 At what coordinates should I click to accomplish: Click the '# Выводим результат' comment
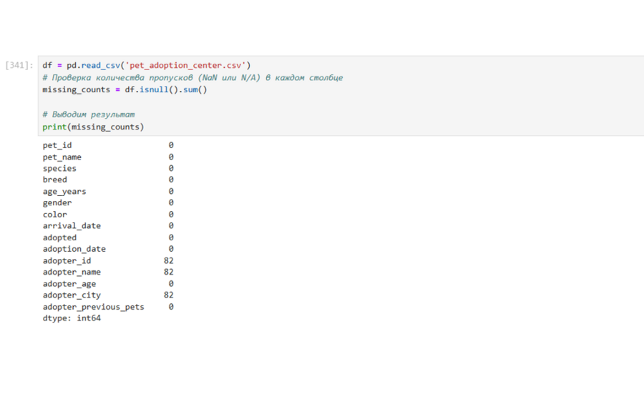point(88,114)
